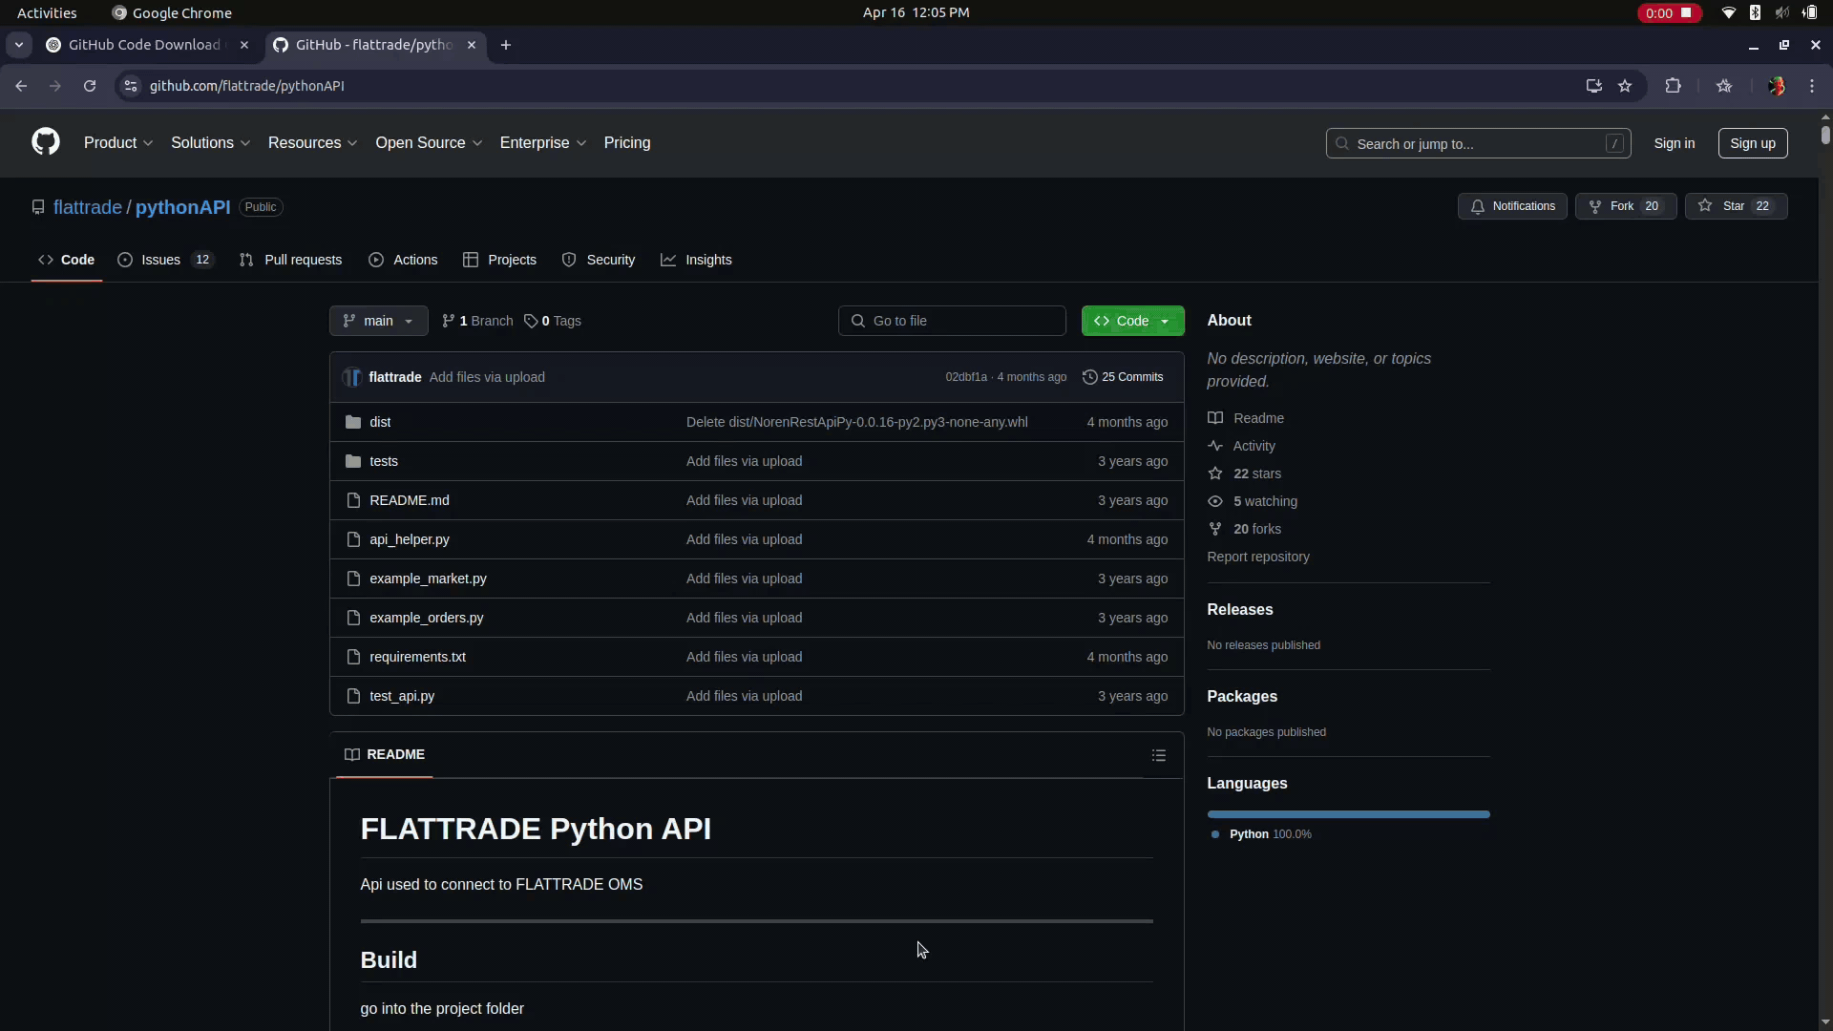Open the tests folder

point(384,461)
